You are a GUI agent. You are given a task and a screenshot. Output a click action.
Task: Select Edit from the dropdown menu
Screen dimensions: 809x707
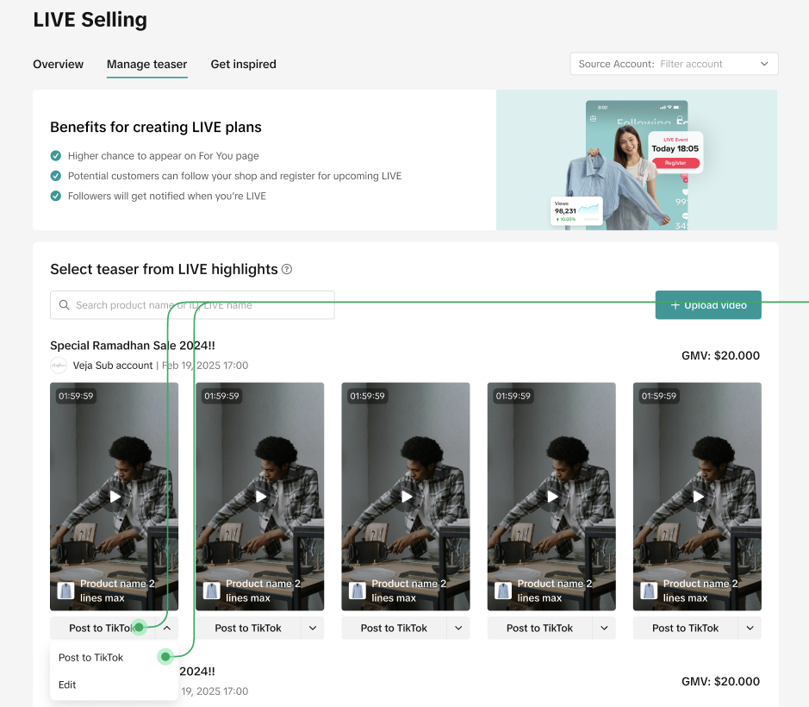pyautogui.click(x=67, y=685)
